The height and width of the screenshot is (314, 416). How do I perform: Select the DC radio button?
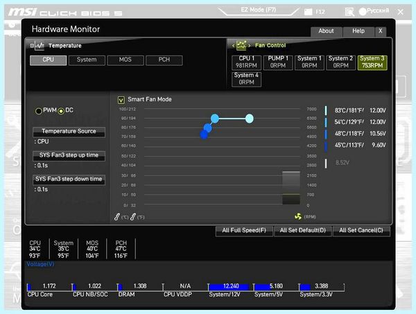pos(61,111)
